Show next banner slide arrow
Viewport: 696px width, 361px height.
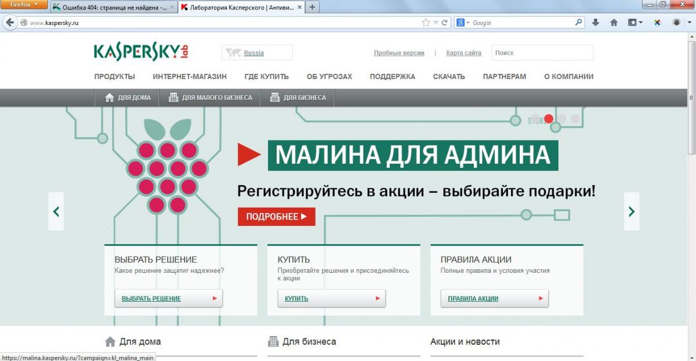click(x=632, y=211)
